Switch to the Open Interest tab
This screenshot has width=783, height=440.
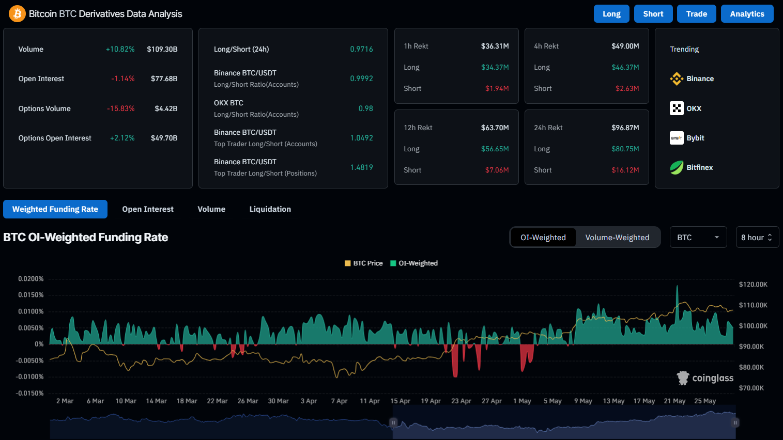pos(148,209)
